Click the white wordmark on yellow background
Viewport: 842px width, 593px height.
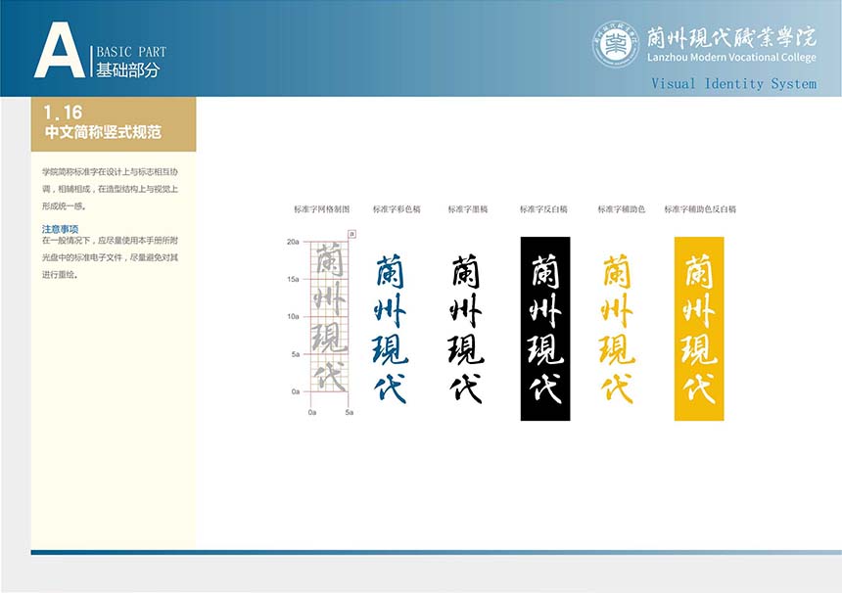pyautogui.click(x=699, y=329)
